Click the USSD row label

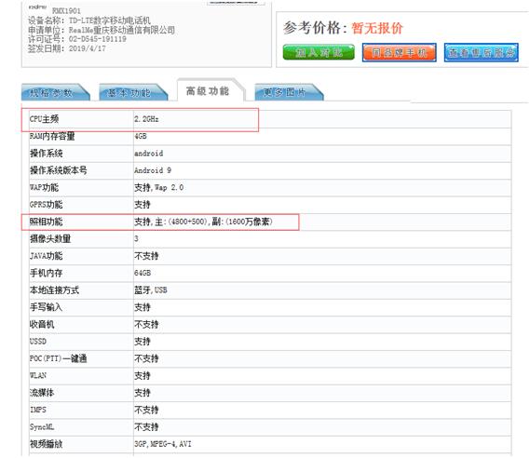click(38, 342)
